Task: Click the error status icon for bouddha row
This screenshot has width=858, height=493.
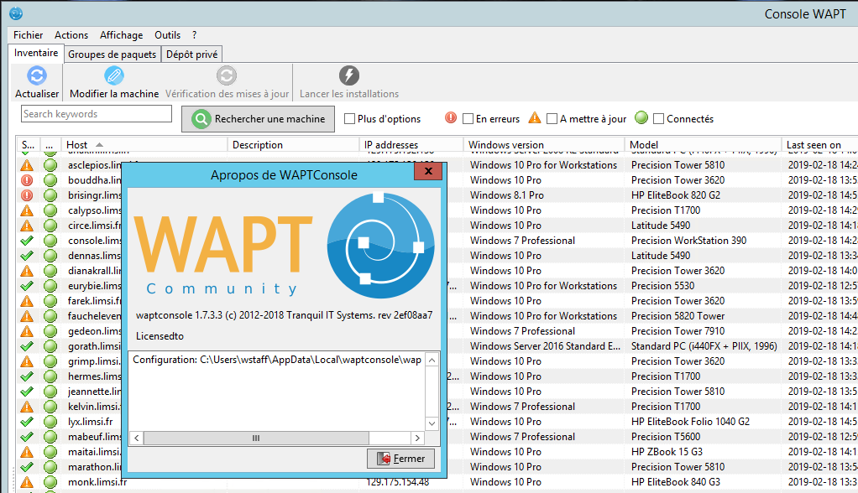Action: click(x=26, y=180)
